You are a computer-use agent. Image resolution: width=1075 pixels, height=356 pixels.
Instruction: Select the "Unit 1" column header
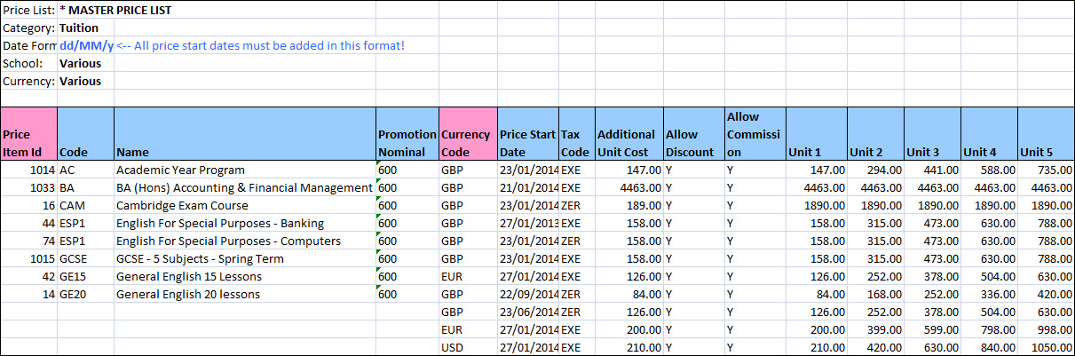click(816, 152)
